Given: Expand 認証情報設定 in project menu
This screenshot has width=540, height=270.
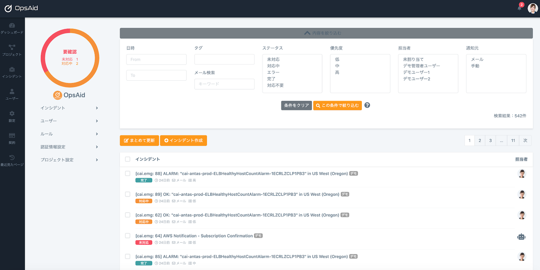Looking at the screenshot, I should (x=69, y=147).
